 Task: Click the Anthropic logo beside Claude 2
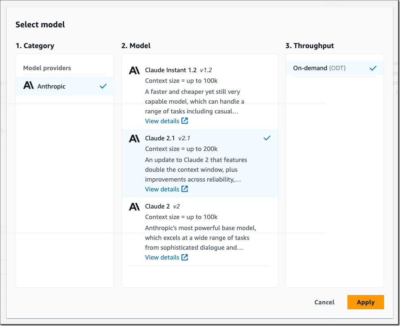click(135, 206)
